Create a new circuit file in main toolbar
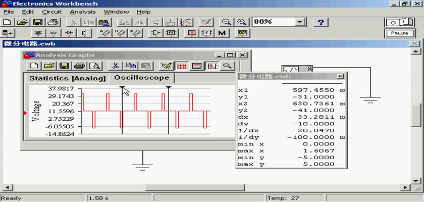Image resolution: width=424 pixels, height=202 pixels. coord(9,22)
